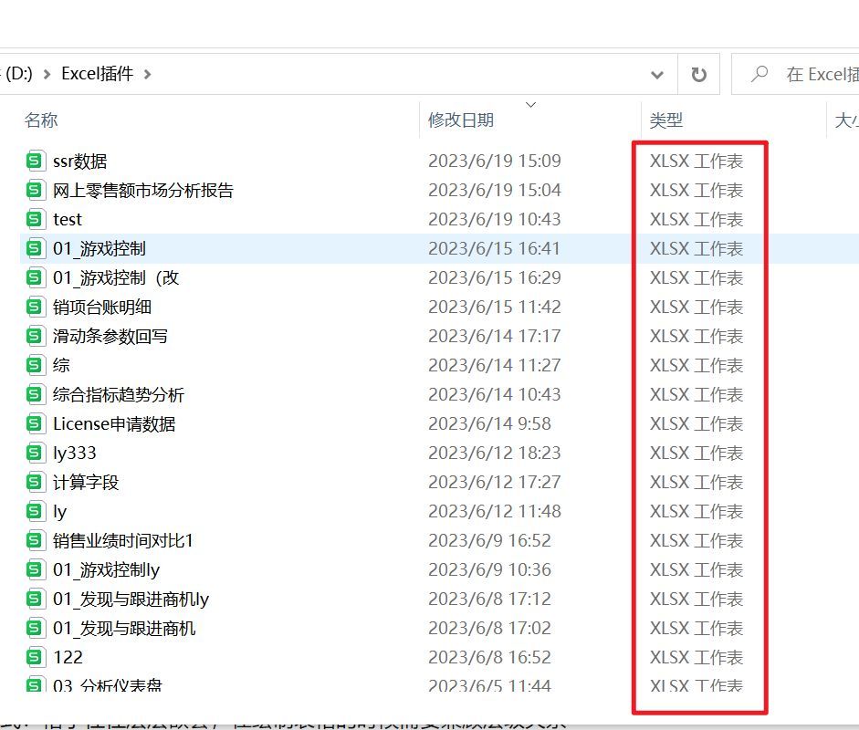Sort the files by the 类型 column header
Viewport: 859px width, 730px height.
(666, 120)
